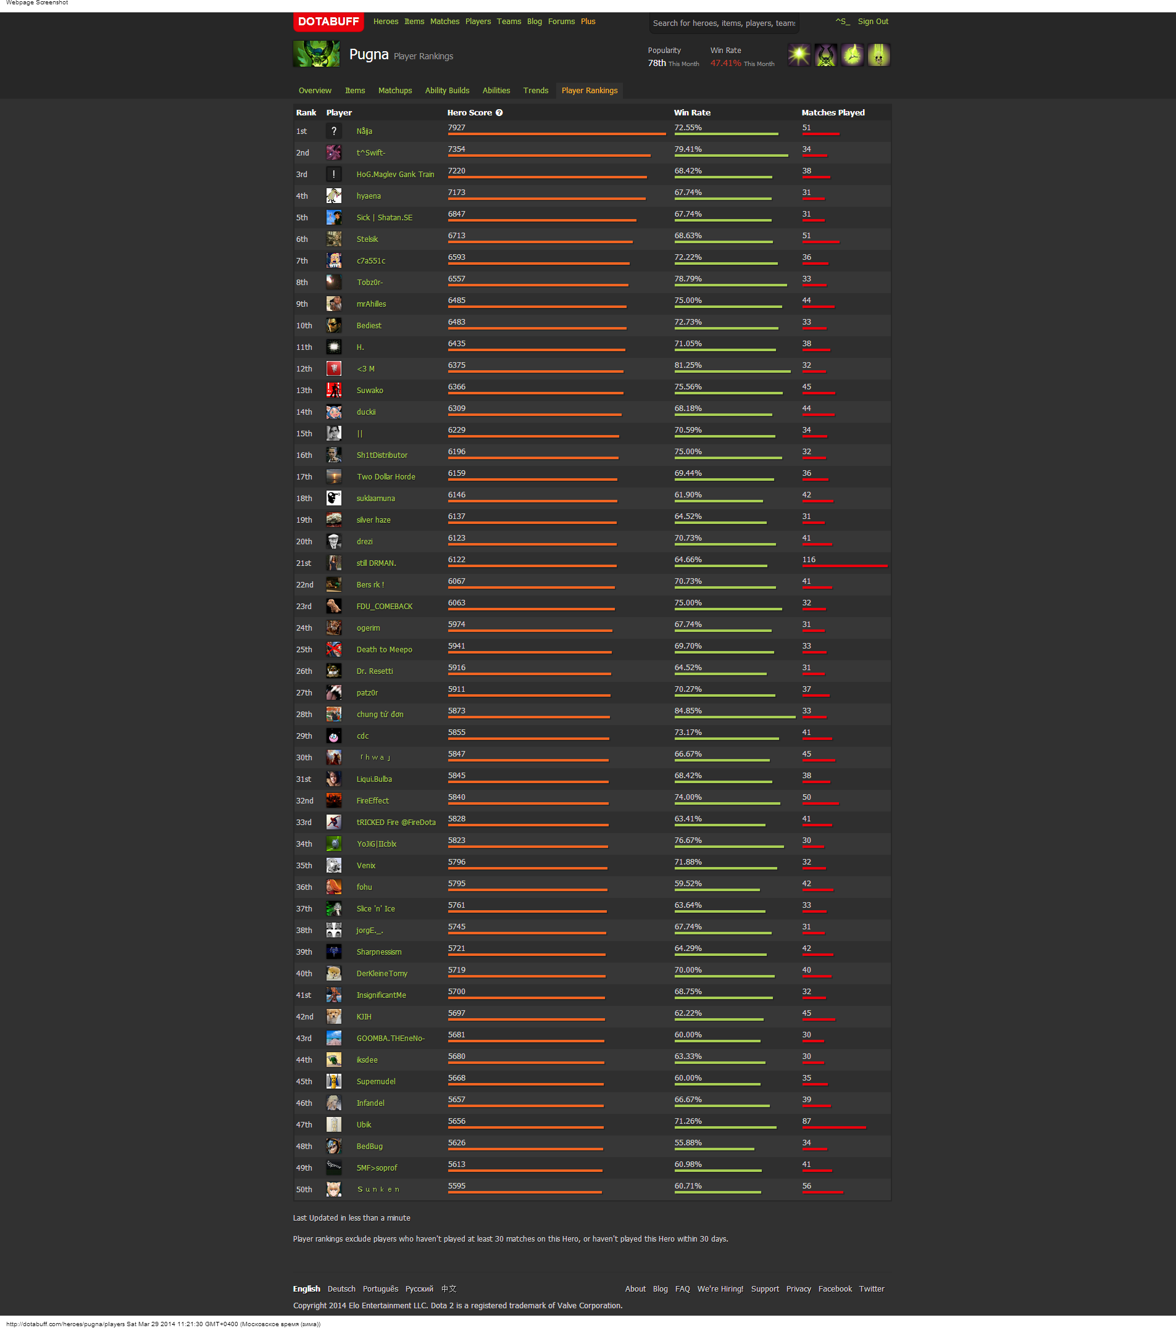Screen dimensions: 1176x1328
Task: Click the Life Drain ability icon
Action: pyautogui.click(x=878, y=55)
